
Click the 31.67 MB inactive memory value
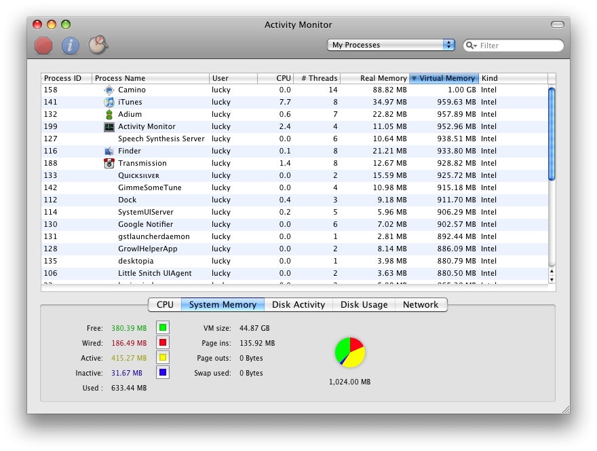pos(127,373)
